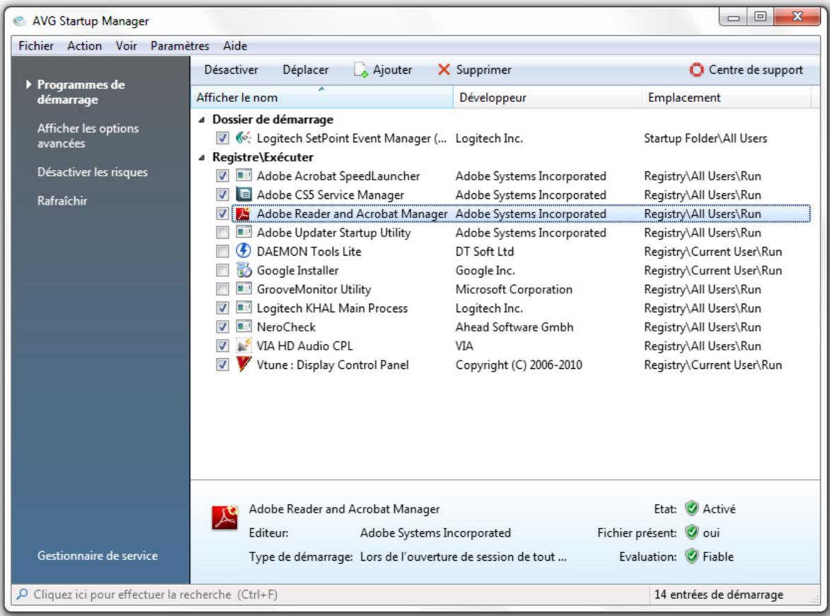830x616 pixels.
Task: Uncheck Logitech KHAL Main Process checkbox
Action: click(222, 308)
